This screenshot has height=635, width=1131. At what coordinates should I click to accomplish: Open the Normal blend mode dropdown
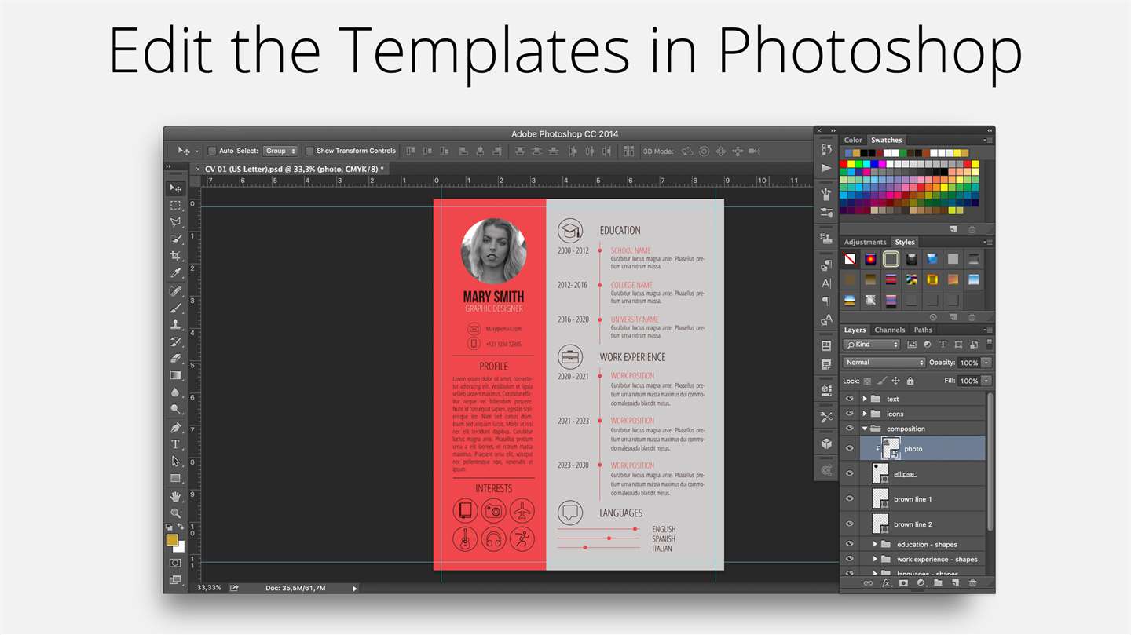click(884, 363)
